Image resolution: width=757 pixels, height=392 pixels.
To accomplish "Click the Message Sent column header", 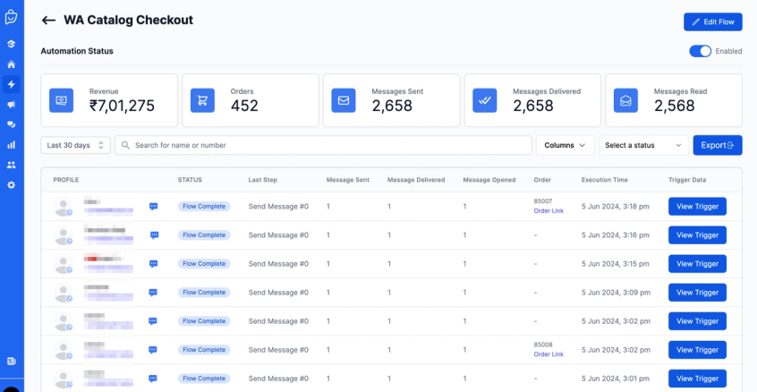I will click(347, 180).
